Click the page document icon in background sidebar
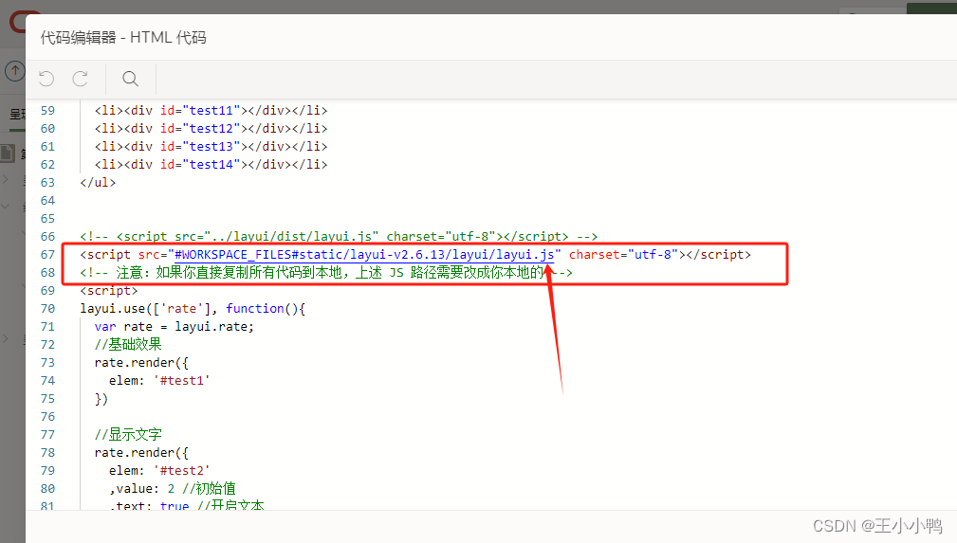The height and width of the screenshot is (543, 957). coord(8,154)
